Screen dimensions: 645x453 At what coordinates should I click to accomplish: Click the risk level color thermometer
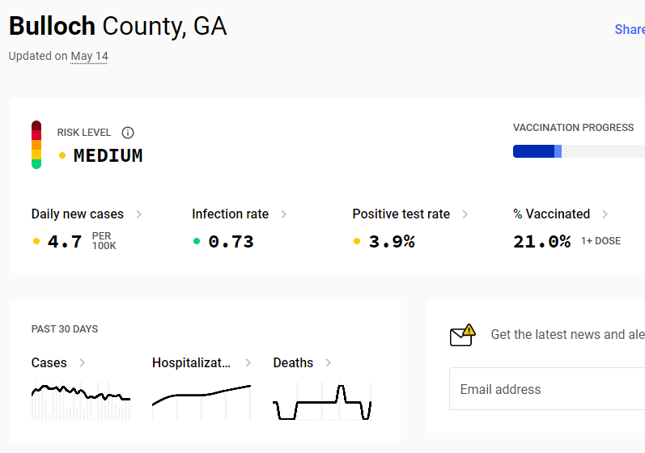[36, 145]
